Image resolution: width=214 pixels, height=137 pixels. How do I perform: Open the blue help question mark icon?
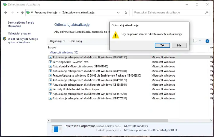coord(207,41)
